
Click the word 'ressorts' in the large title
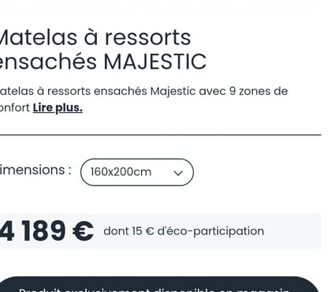[x=148, y=38]
